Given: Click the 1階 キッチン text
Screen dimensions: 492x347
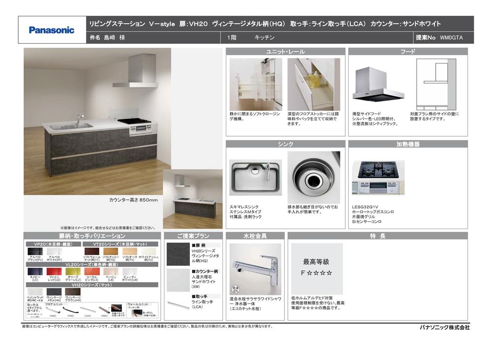Looking at the screenshot, I should pyautogui.click(x=251, y=38).
